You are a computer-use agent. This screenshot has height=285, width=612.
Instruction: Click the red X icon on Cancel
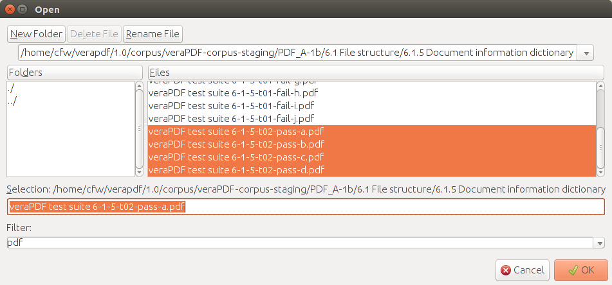coord(506,270)
